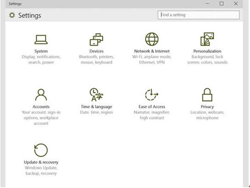Image resolution: width=250 pixels, height=188 pixels.
Task: Maximize the Settings window
Action: tap(222, 4)
